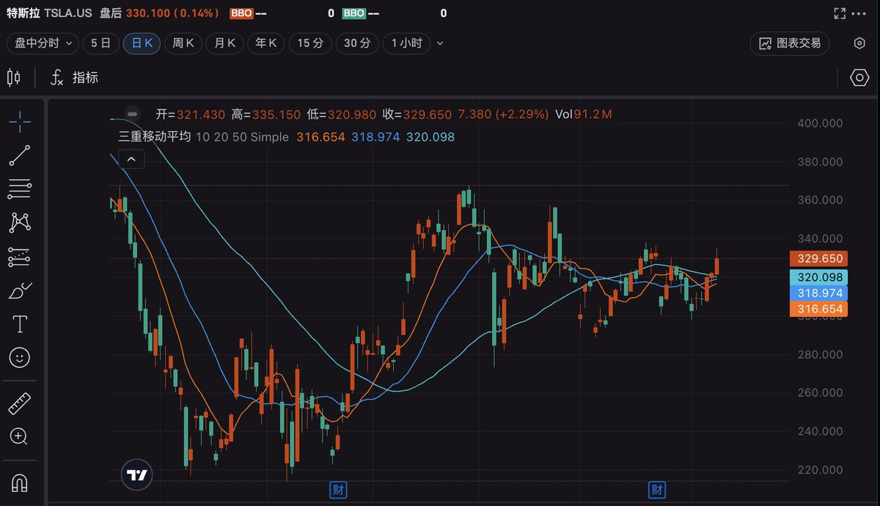Click the 开=321.430 open value
880x506 pixels.
click(191, 114)
